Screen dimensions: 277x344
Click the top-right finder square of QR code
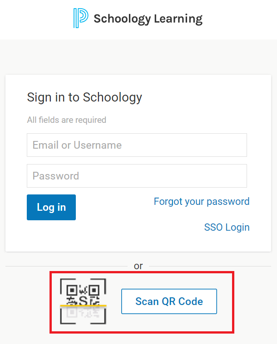point(94,291)
